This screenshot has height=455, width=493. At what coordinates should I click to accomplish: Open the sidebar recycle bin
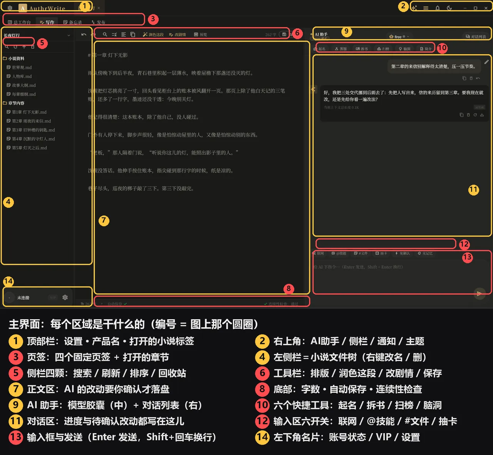tap(33, 47)
